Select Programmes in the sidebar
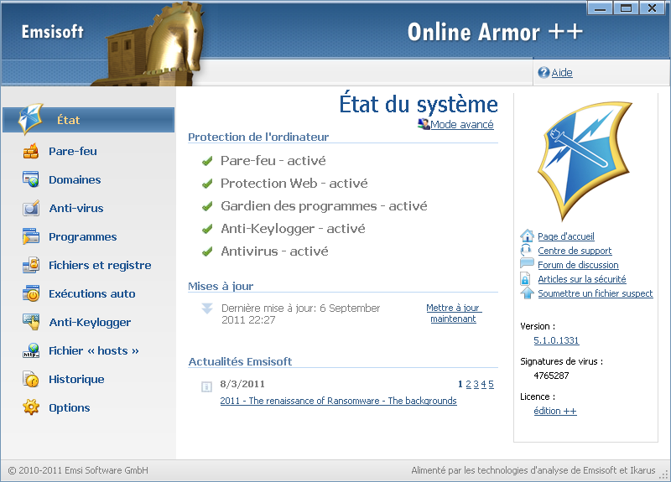The width and height of the screenshot is (671, 482). pyautogui.click(x=82, y=237)
